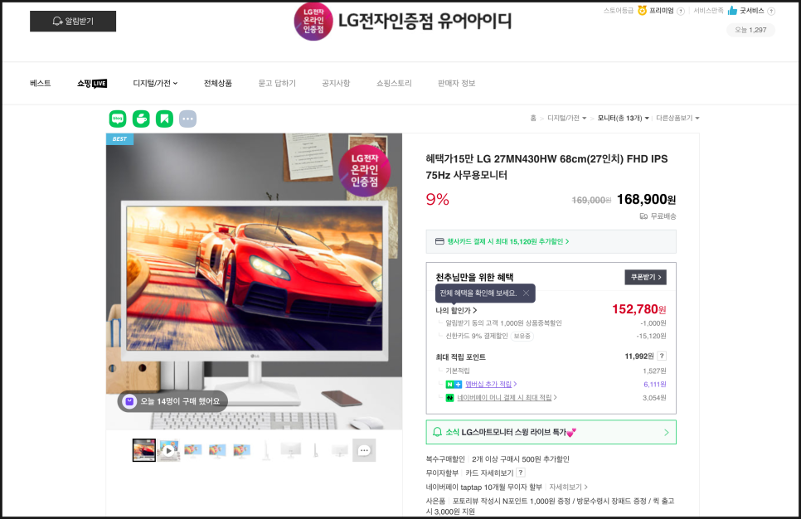Click the 쿠폰받기 button
This screenshot has height=519, width=801.
[x=646, y=278]
